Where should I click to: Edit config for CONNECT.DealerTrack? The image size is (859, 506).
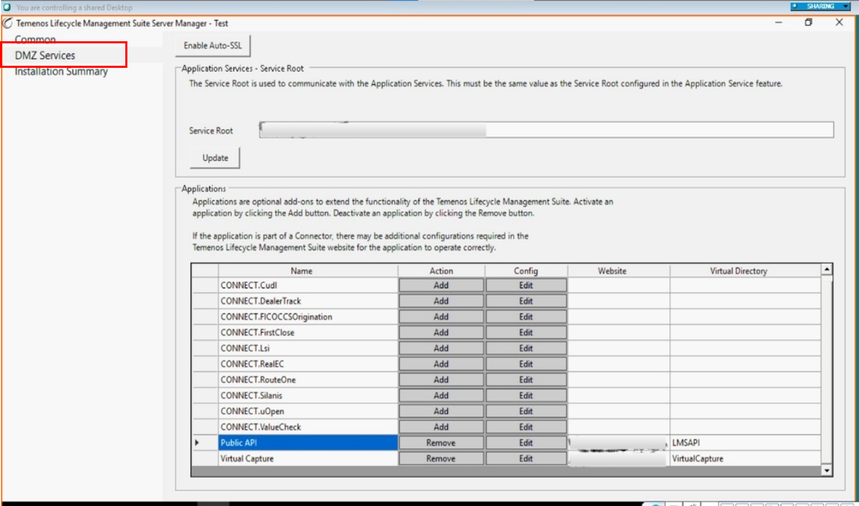tap(526, 301)
